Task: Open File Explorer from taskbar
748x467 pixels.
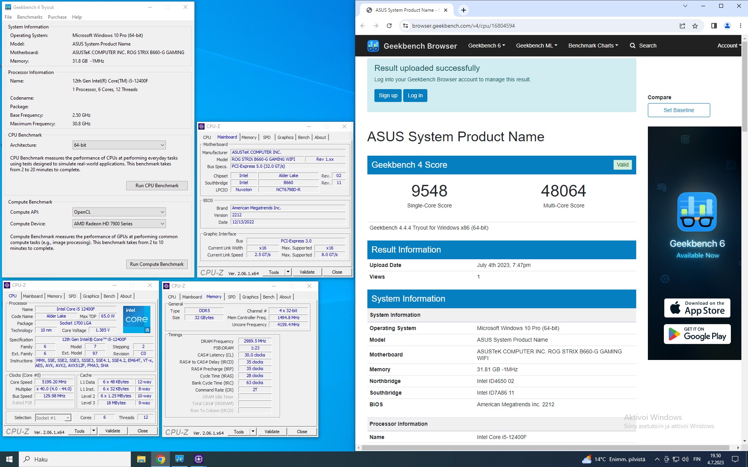Action: pos(141,459)
